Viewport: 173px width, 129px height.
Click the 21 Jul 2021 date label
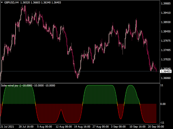(7, 127)
